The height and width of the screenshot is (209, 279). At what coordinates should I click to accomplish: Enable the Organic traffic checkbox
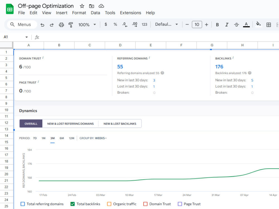pyautogui.click(x=109, y=204)
